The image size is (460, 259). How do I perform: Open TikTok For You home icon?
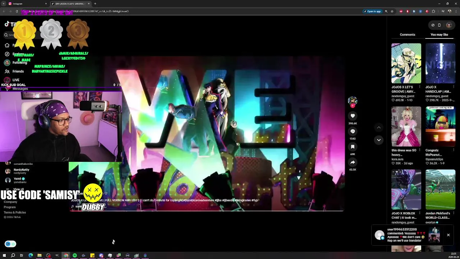coord(7,45)
